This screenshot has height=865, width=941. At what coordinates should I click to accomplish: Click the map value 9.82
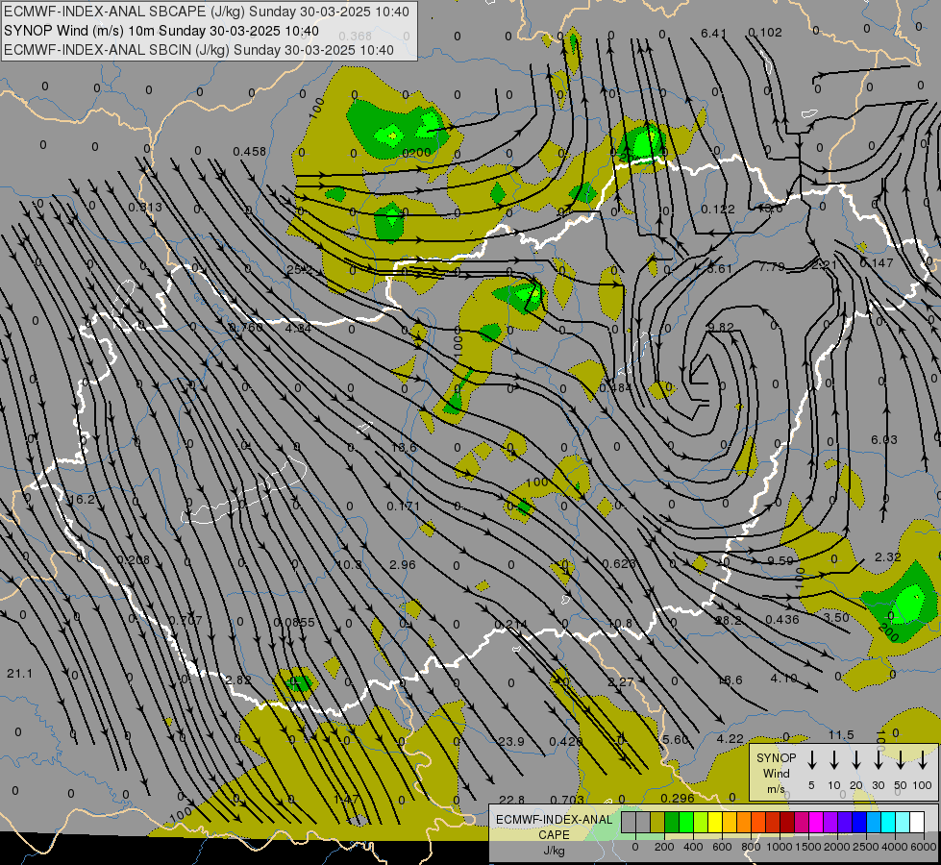click(x=721, y=327)
